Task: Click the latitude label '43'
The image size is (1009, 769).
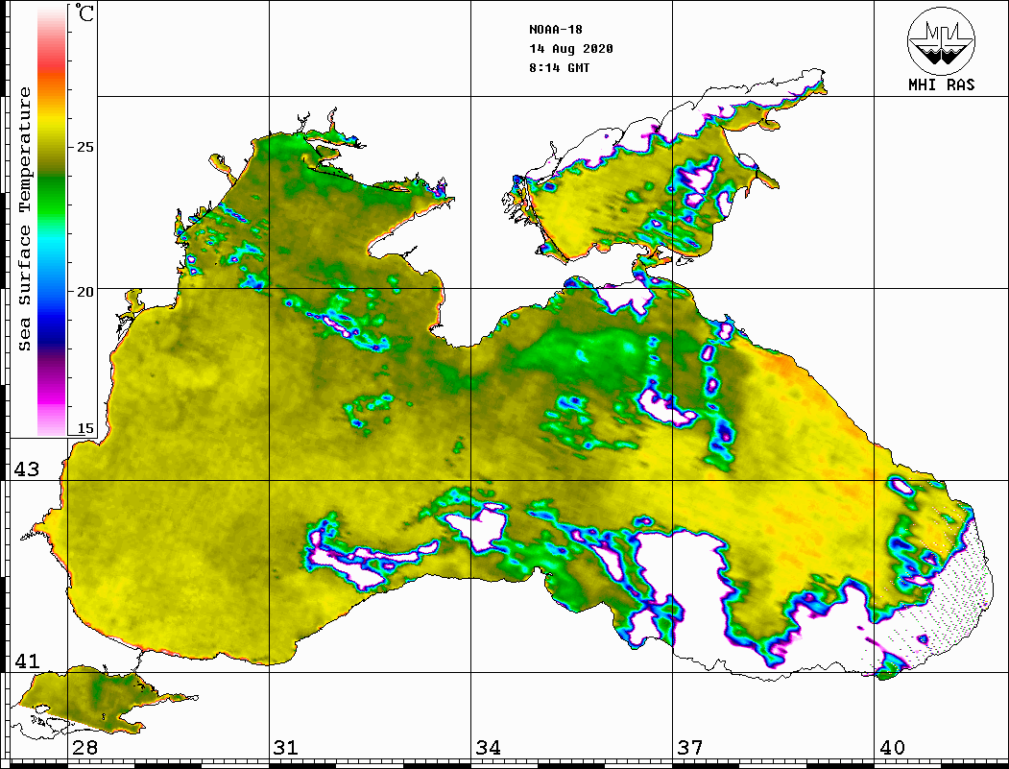Action: click(x=26, y=469)
